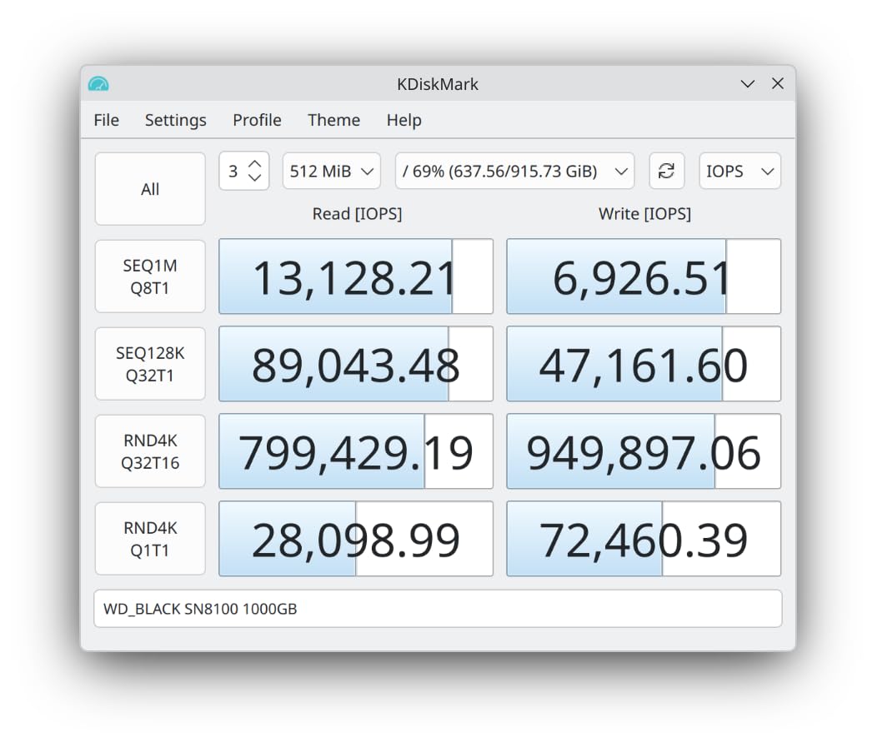The width and height of the screenshot is (877, 747).
Task: Open the Theme menu
Action: click(333, 120)
